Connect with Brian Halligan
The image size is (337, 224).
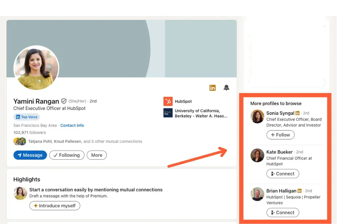point(282,213)
